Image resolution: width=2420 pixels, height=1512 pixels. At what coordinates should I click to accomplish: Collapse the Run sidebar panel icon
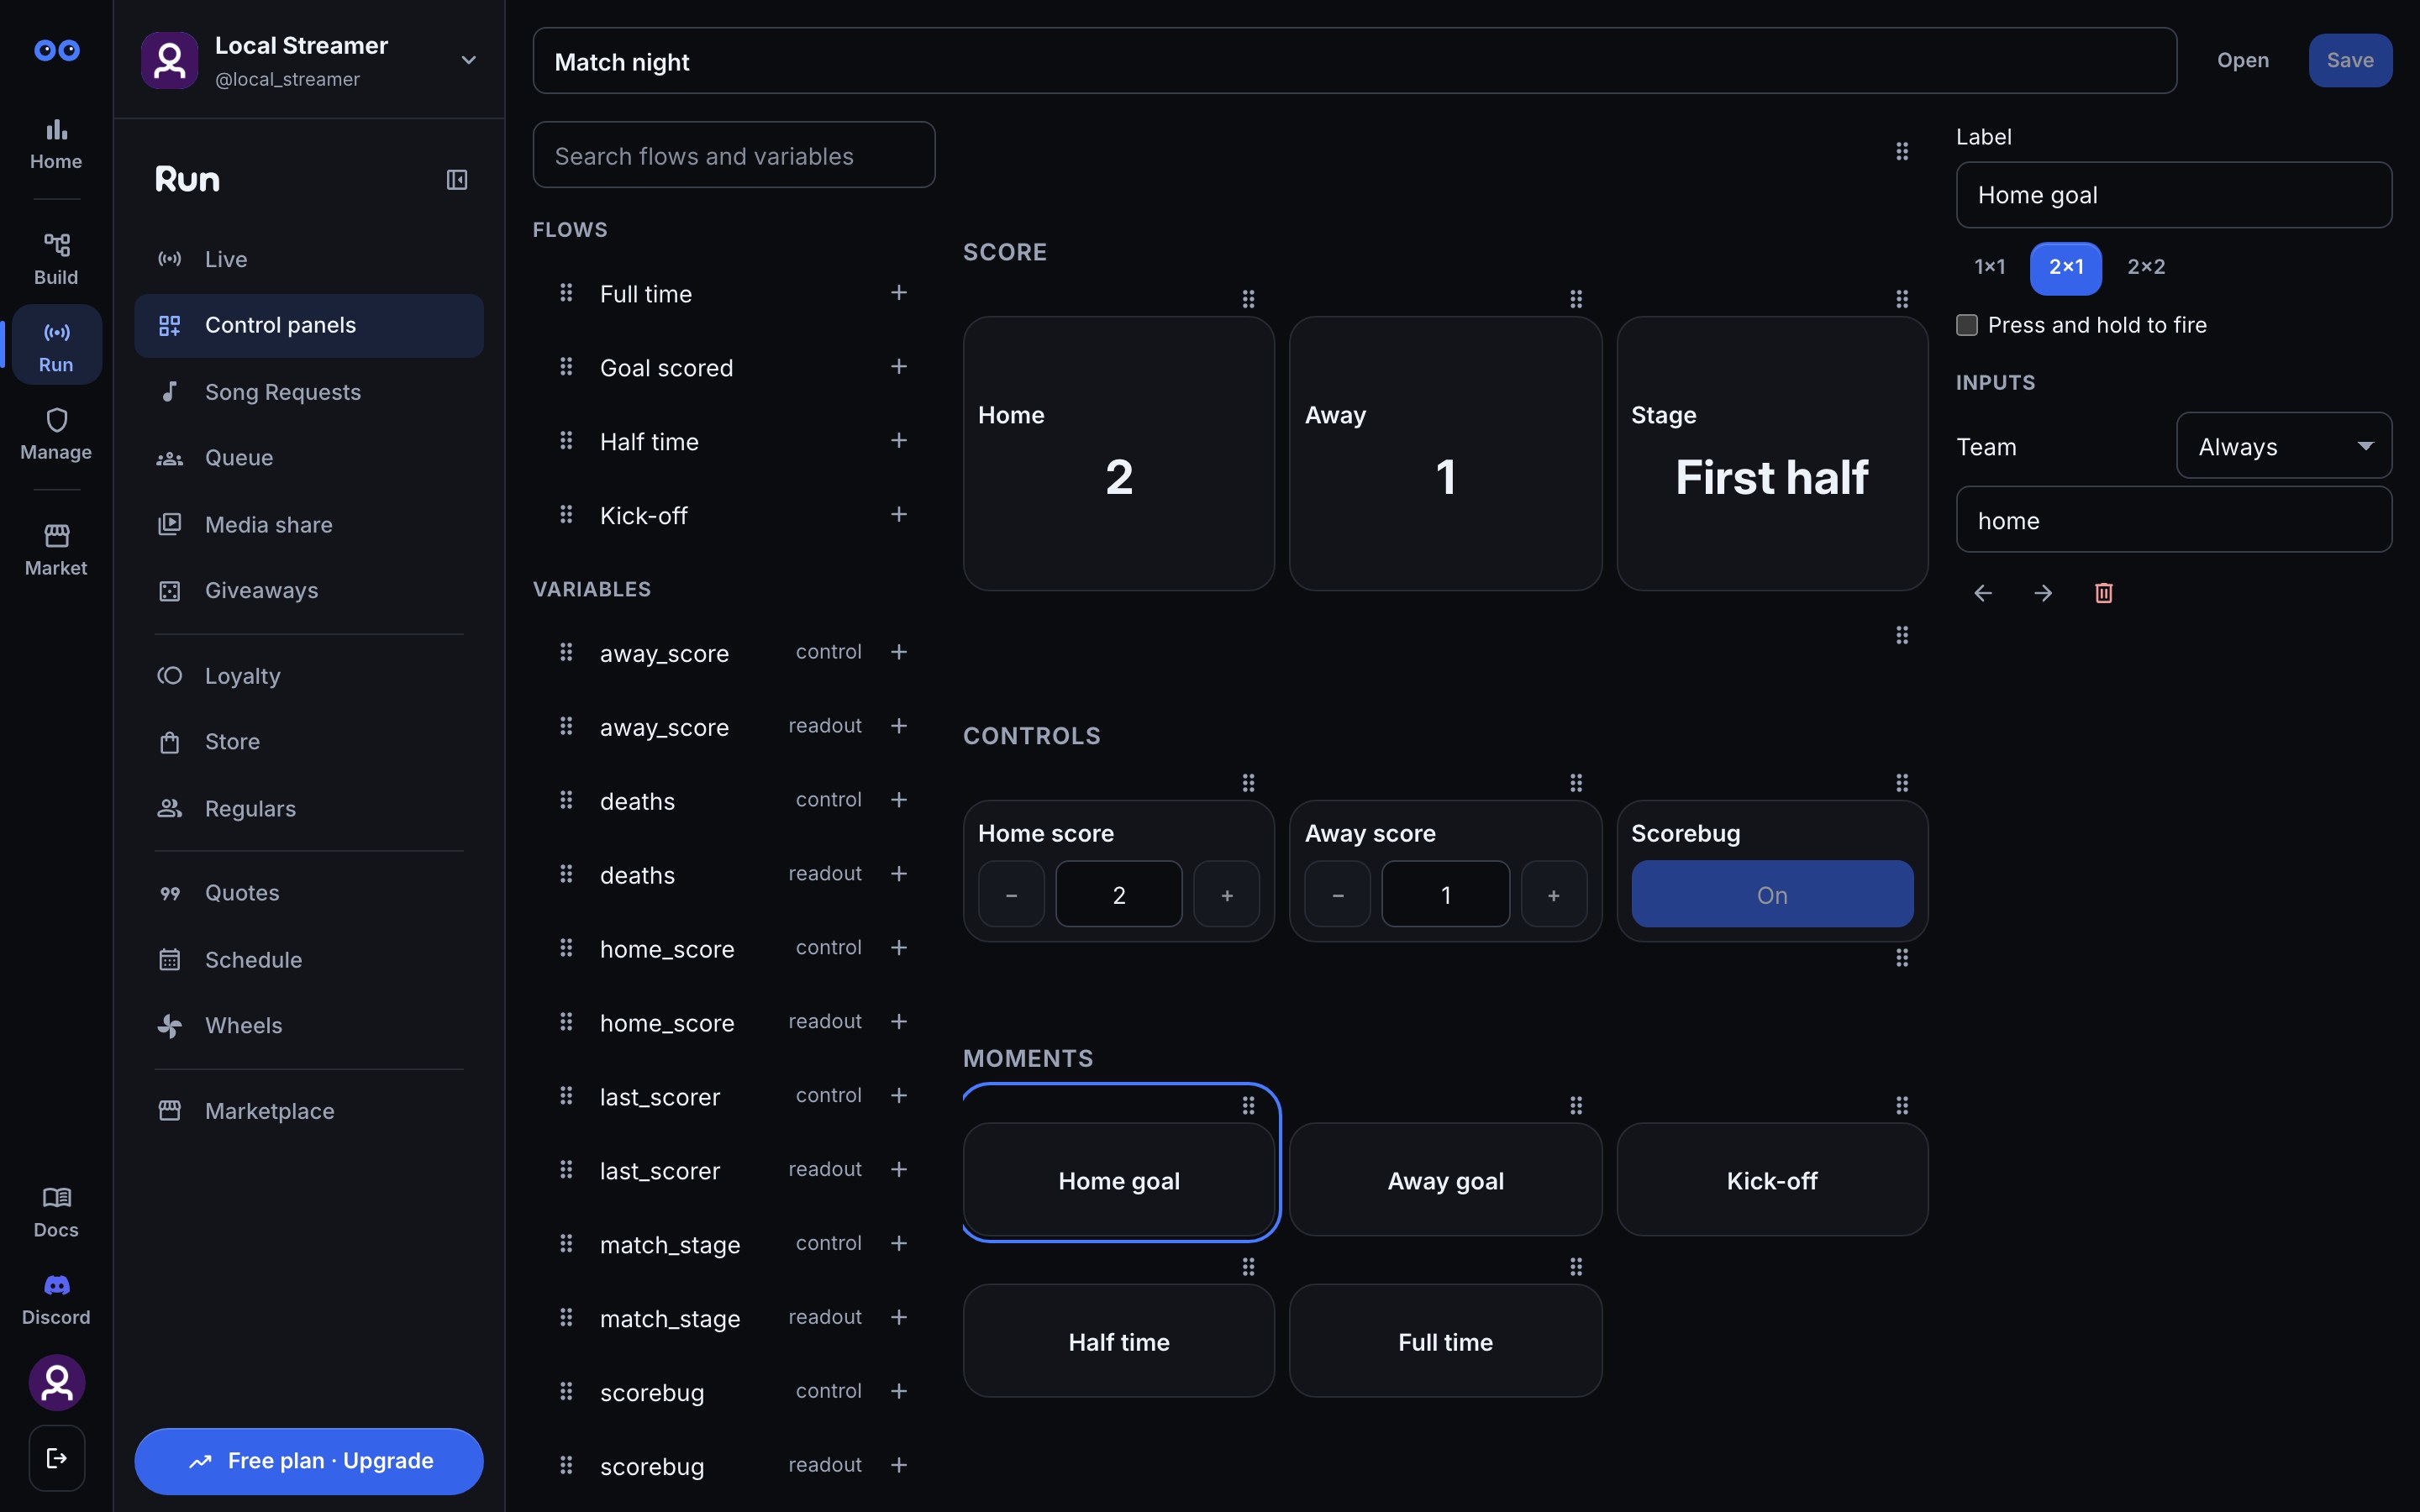tap(457, 180)
